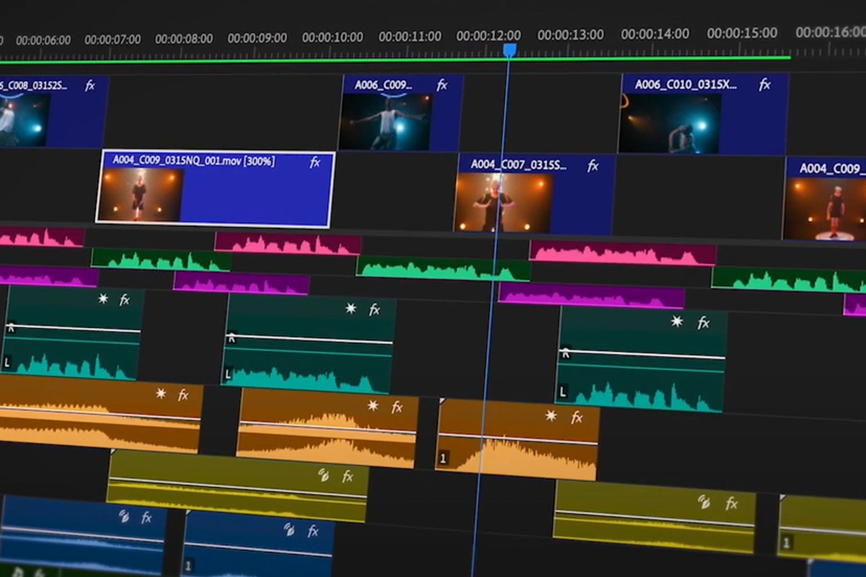Viewport: 866px width, 577px height.
Task: Click fx badge on the leftmost yellow audio clip
Action: coord(347,476)
